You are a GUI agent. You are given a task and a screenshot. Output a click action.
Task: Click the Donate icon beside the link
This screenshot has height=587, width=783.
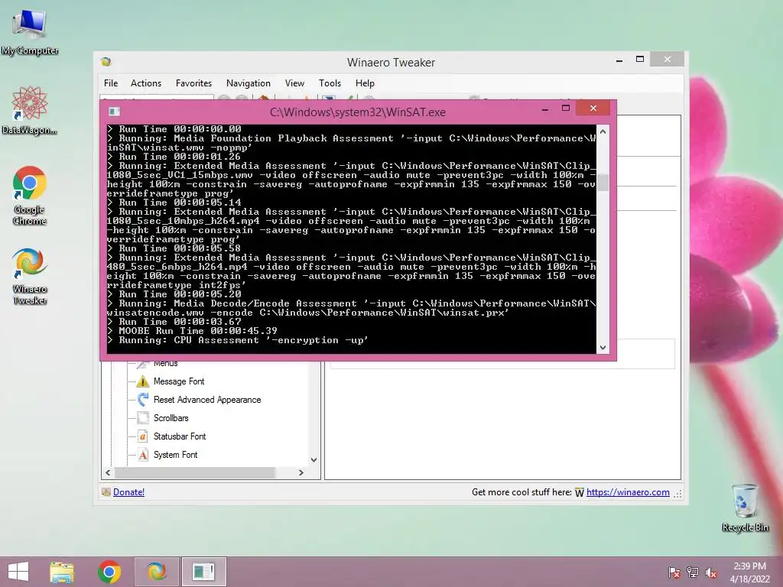[x=106, y=492]
